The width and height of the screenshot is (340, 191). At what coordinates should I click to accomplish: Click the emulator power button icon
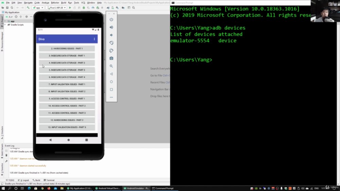(x=111, y=19)
